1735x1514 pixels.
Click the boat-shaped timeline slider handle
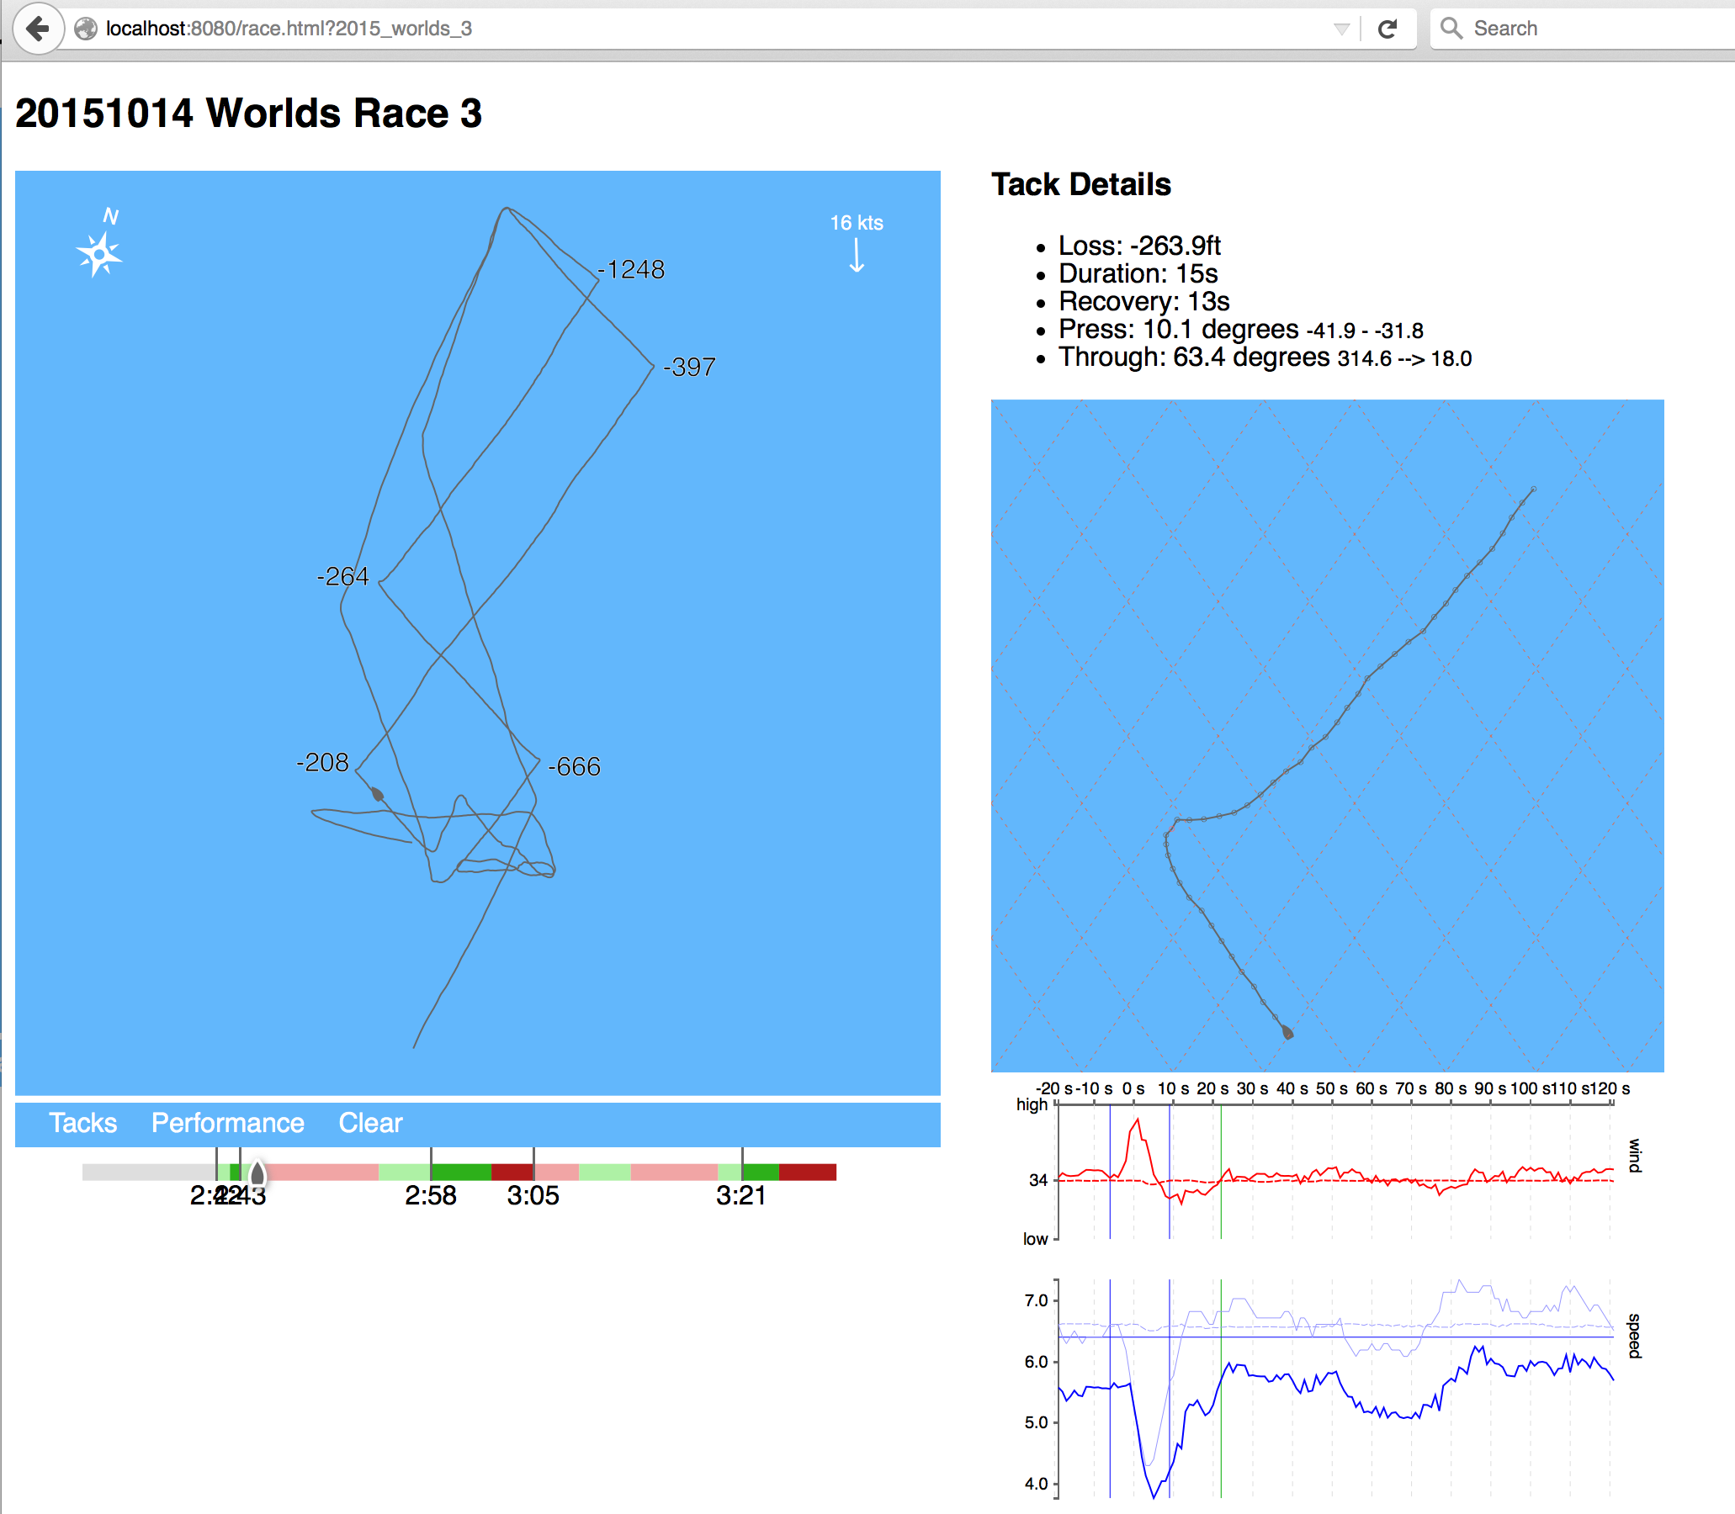257,1173
